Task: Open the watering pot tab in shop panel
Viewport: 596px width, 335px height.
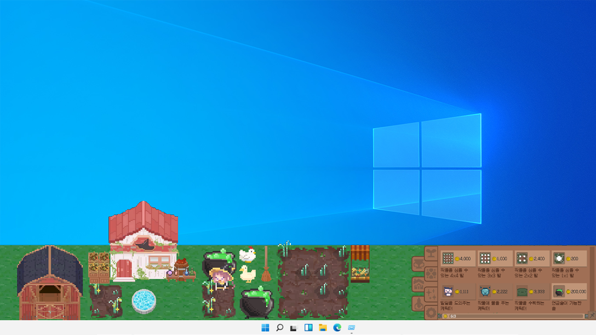Action: [418, 264]
